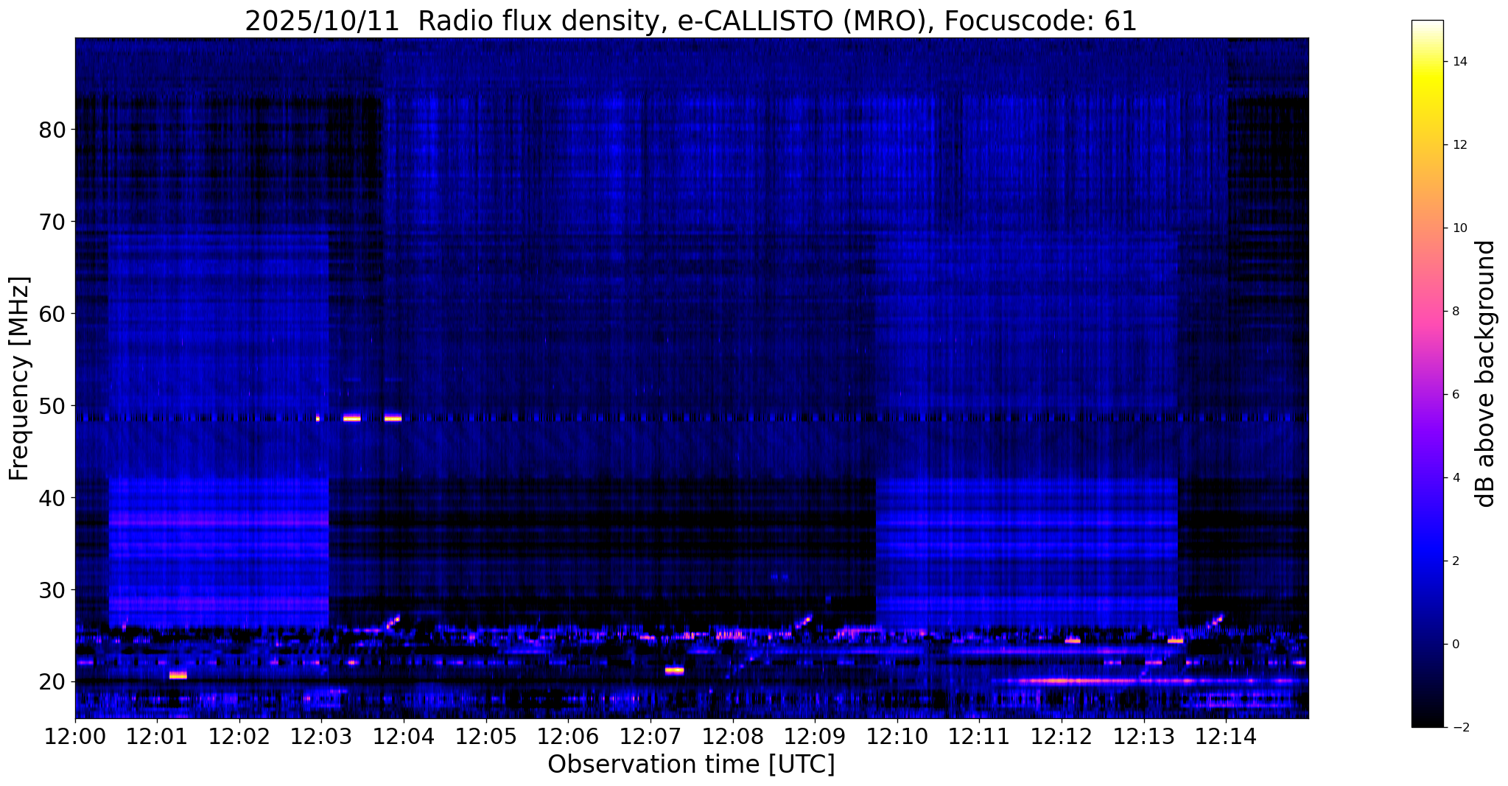Click the 80 MHz frequency tick label
Viewport: 1508px width, 786px height.
(52, 130)
